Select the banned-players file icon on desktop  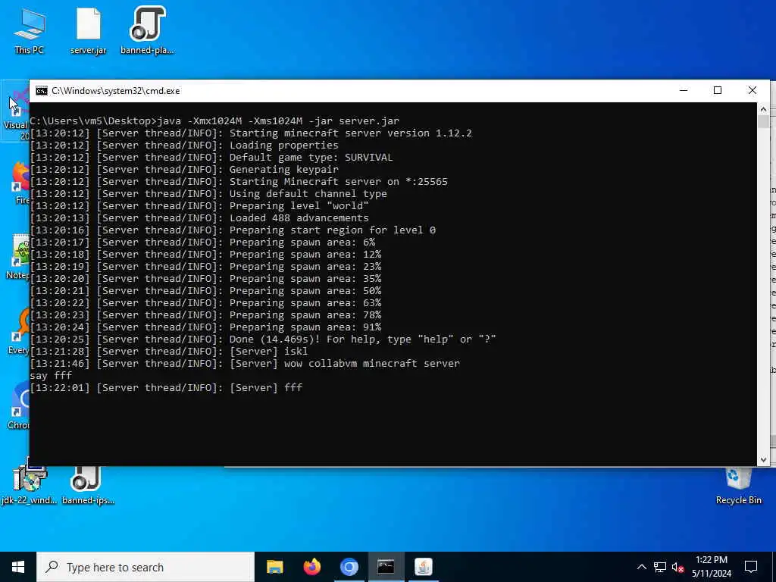point(147,30)
